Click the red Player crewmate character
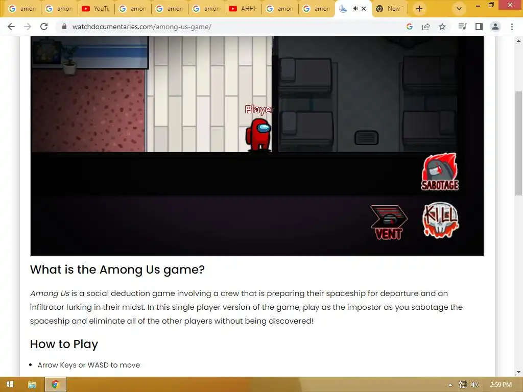This screenshot has width=523, height=392. (x=258, y=135)
